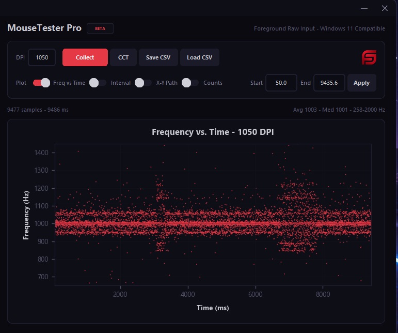This screenshot has height=333, width=398.
Task: Apply the start and end range
Action: pos(362,83)
